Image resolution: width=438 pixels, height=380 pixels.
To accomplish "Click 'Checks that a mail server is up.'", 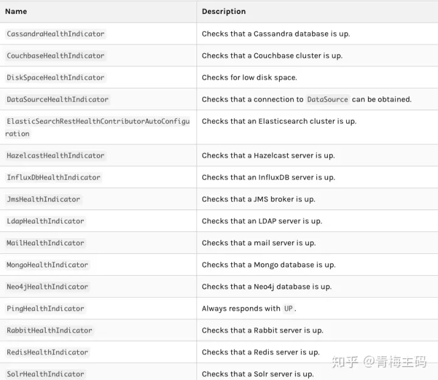I will (x=259, y=243).
